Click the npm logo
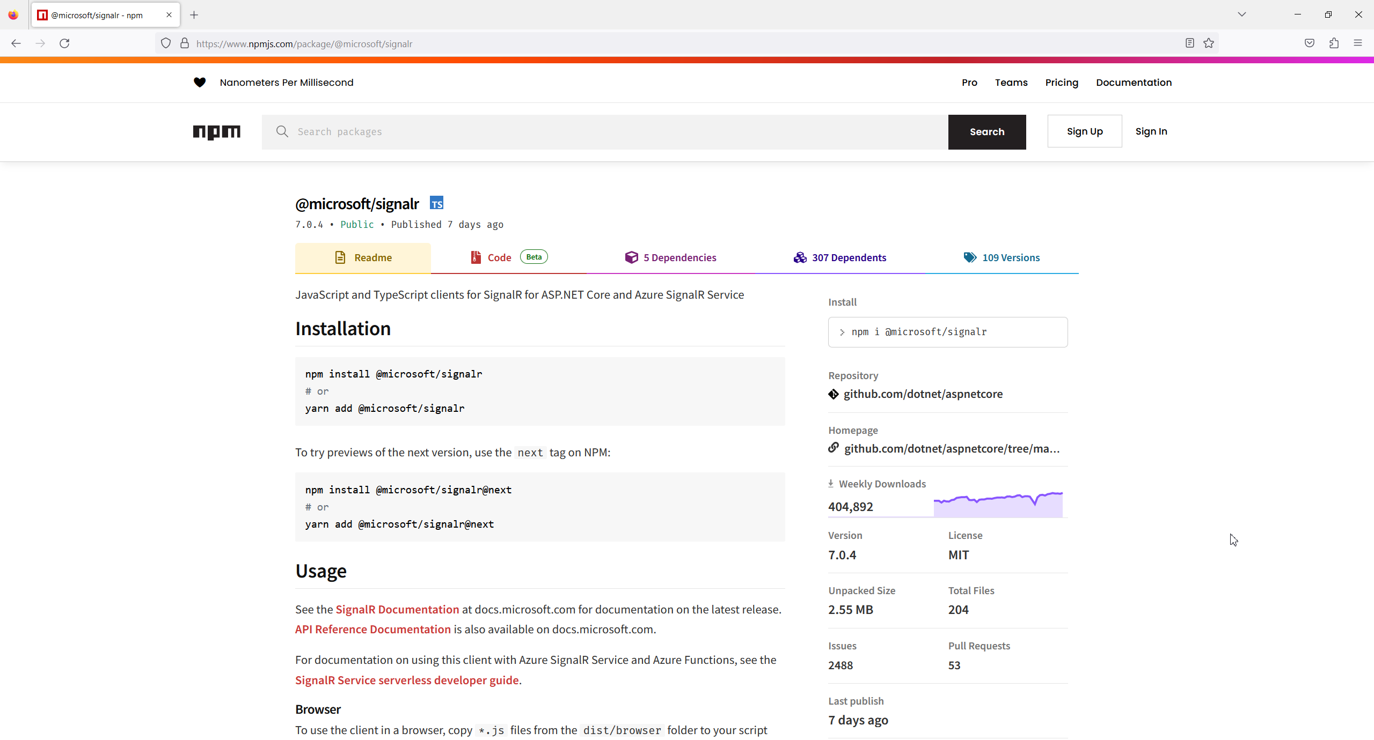 tap(216, 132)
